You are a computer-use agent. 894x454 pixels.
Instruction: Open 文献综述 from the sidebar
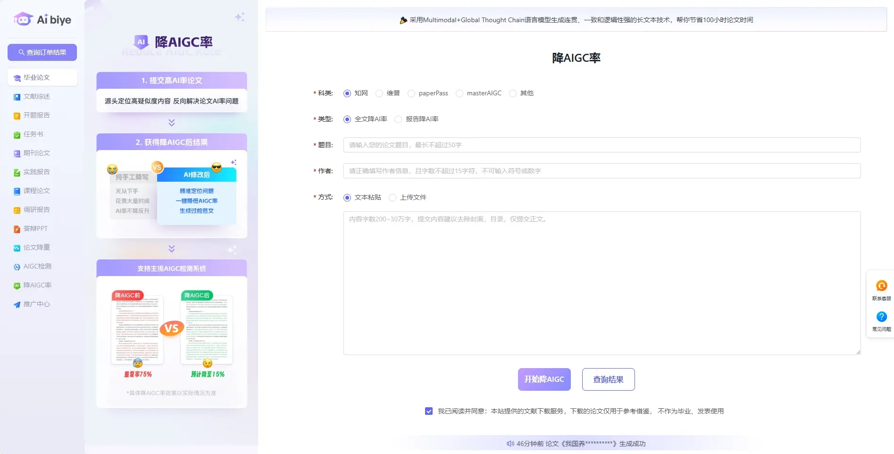(38, 96)
